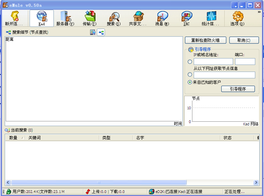
Task: Click the eD2K connection globe status icon
Action: (x=152, y=191)
